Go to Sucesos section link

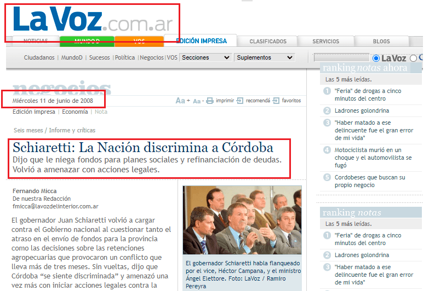tap(99, 57)
